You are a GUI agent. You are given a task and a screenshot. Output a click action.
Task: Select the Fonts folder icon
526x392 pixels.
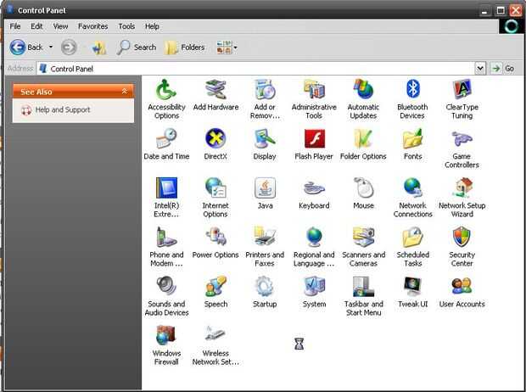pos(412,139)
